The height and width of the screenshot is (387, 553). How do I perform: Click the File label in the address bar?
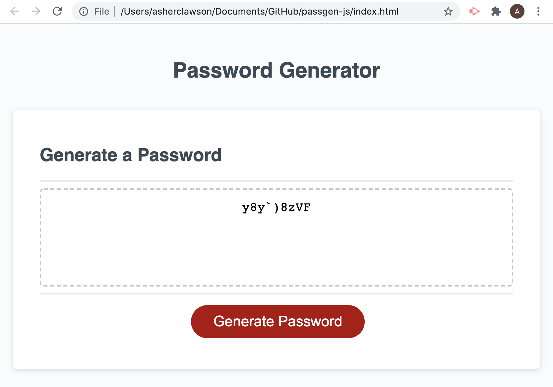[x=101, y=11]
